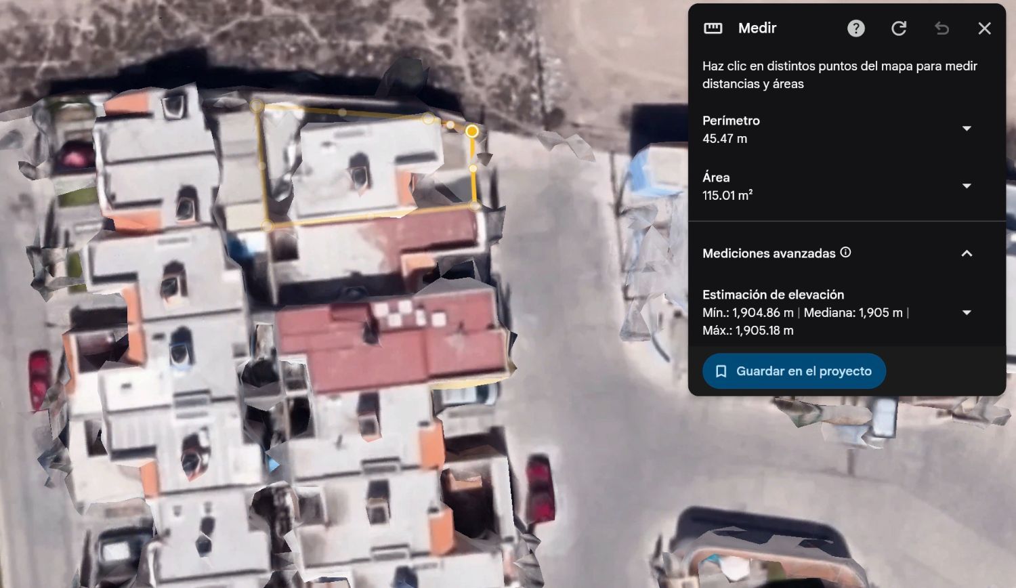Click the ruler Medir icon
The height and width of the screenshot is (588, 1016).
pyautogui.click(x=713, y=28)
